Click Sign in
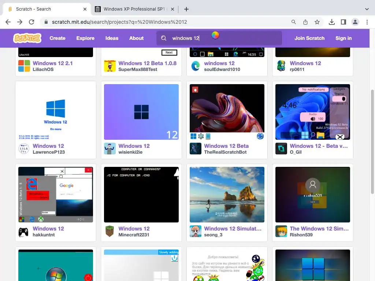 344,38
